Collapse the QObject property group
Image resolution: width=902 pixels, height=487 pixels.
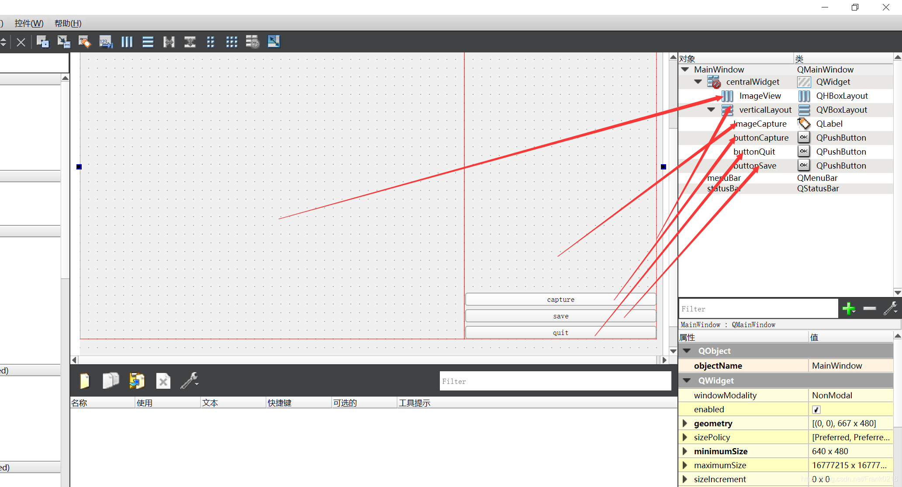coord(687,351)
